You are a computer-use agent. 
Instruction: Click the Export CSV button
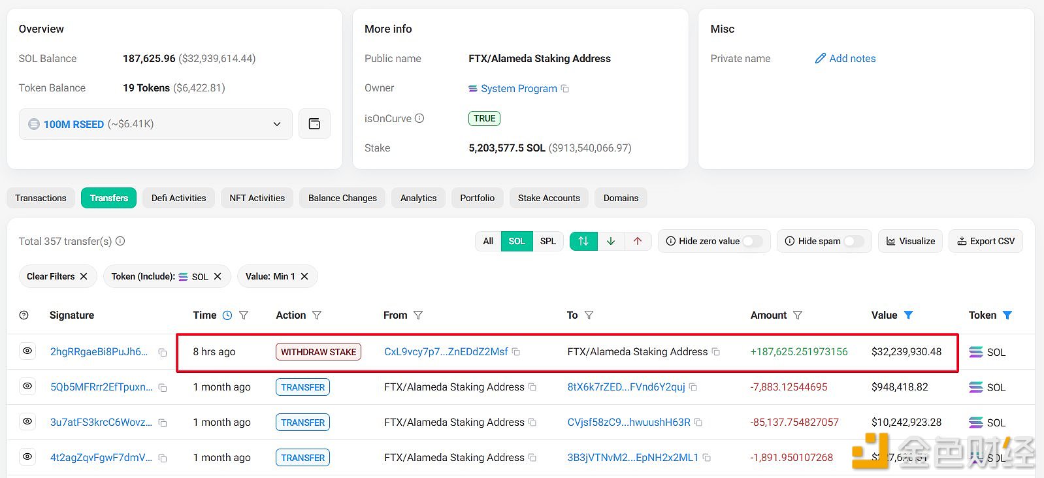point(985,241)
